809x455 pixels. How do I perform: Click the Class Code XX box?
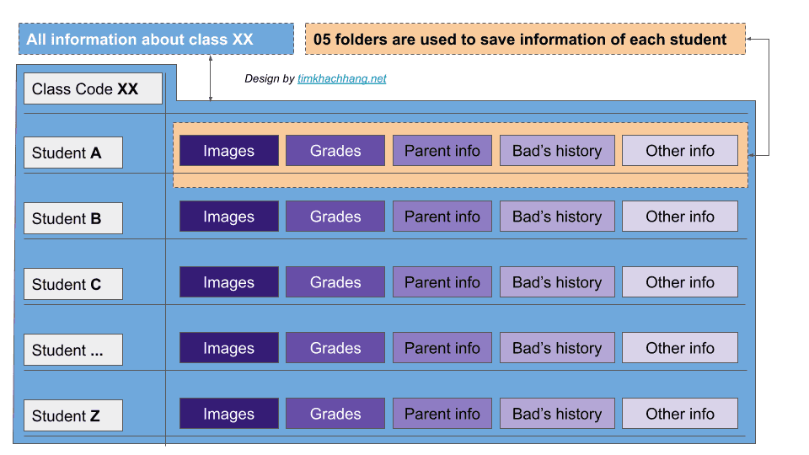(x=93, y=88)
